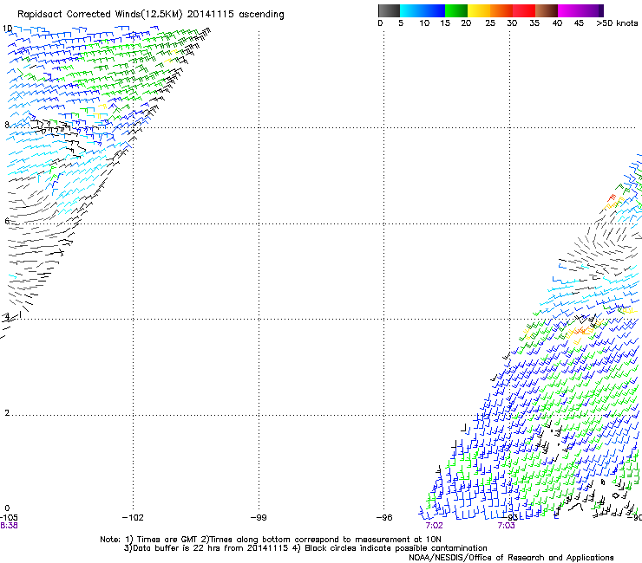Click the gray 0-5 knots legend swatch
The height and width of the screenshot is (563, 642).
389,10
